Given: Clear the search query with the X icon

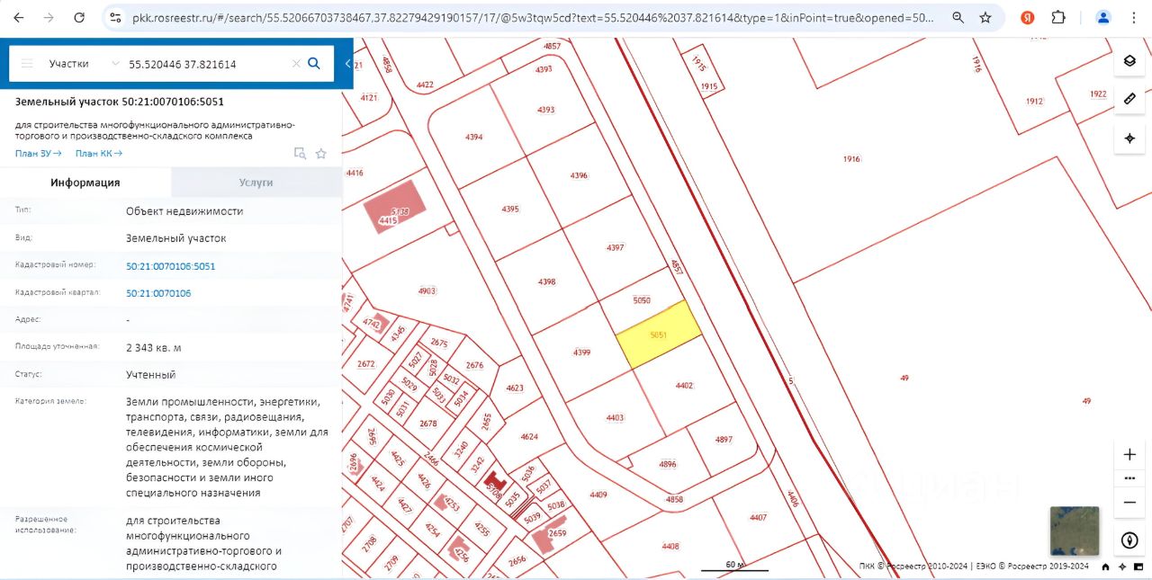Looking at the screenshot, I should (296, 64).
